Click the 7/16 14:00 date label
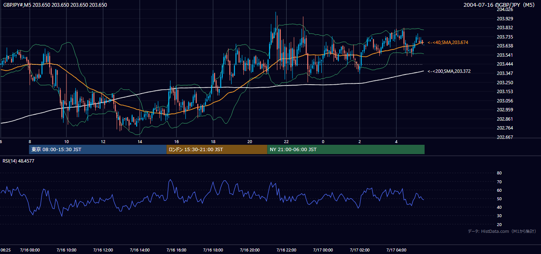The height and width of the screenshot is (254, 541). (140, 250)
